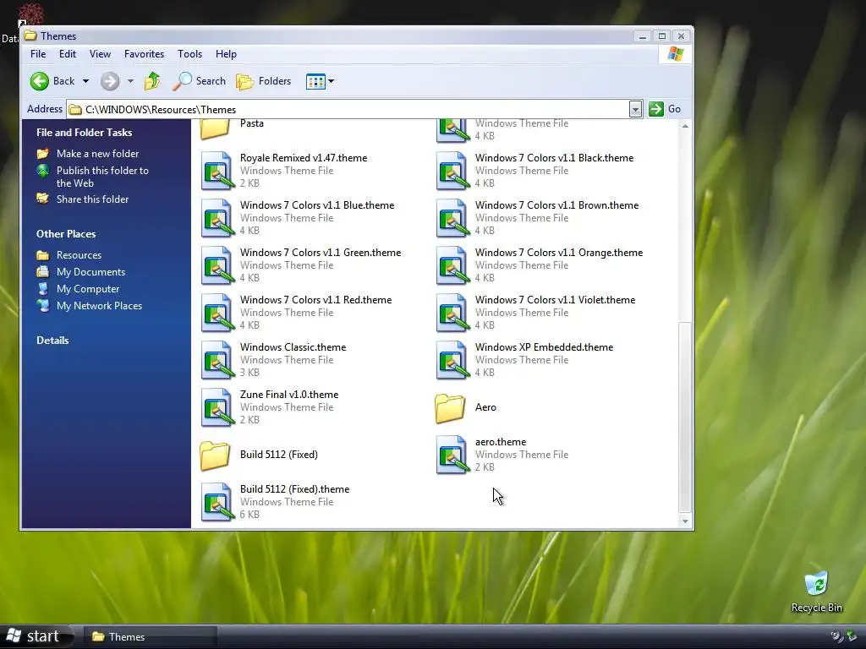This screenshot has width=866, height=649.
Task: Select Windows 7 Colors v1.1 Red.theme icon
Action: point(216,314)
